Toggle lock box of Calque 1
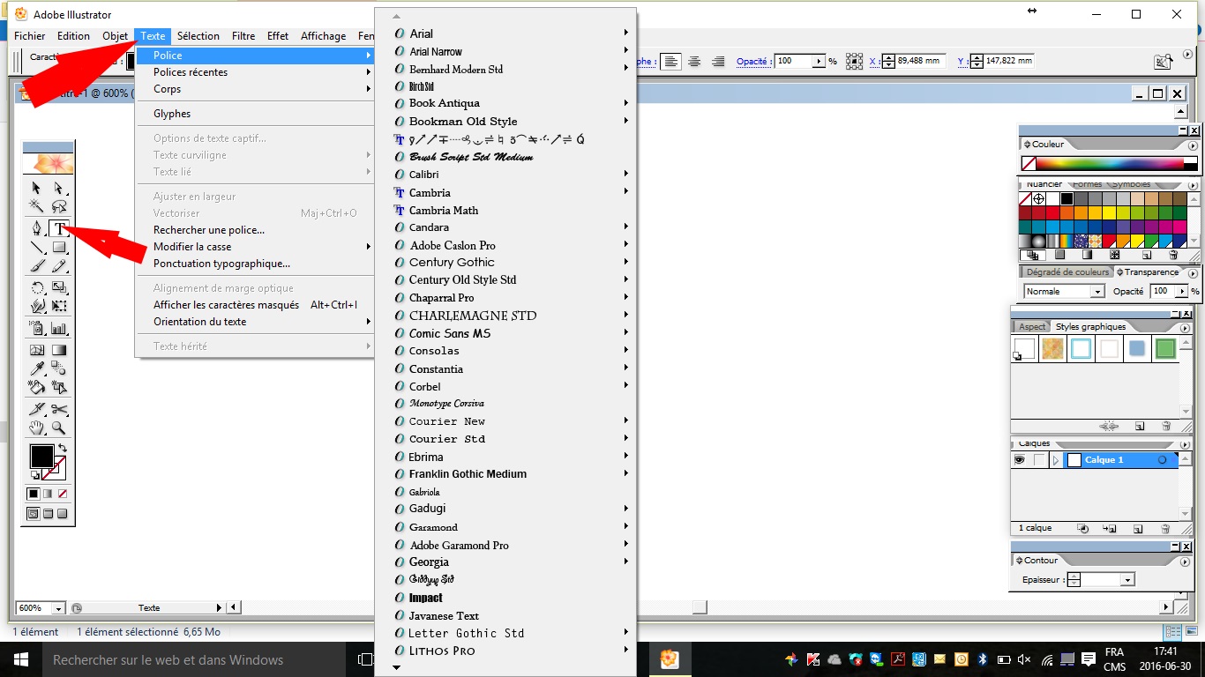Viewport: 1205px width, 677px height. point(1041,460)
